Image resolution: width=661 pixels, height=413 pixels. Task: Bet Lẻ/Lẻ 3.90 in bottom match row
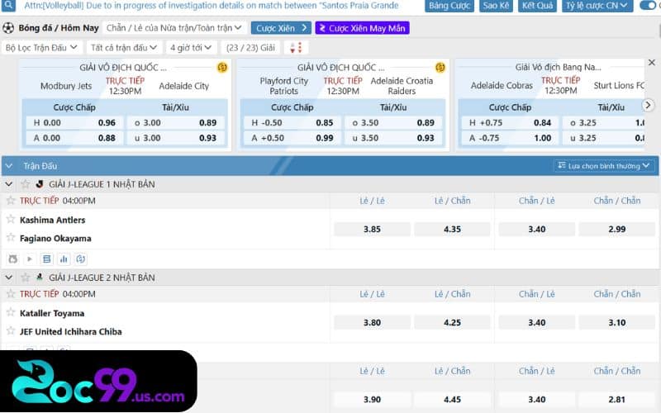373,399
